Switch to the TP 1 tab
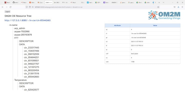 [x=65, y=2]
